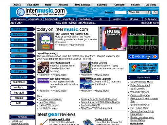Open Software in the top menu
This screenshot has height=125, width=167.
click(x=102, y=5)
